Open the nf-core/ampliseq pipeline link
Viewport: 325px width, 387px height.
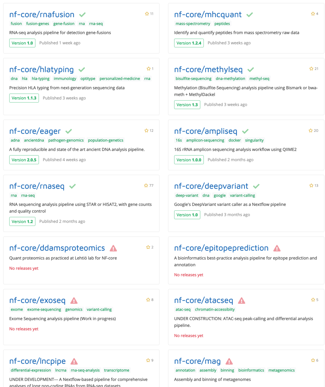(206, 132)
